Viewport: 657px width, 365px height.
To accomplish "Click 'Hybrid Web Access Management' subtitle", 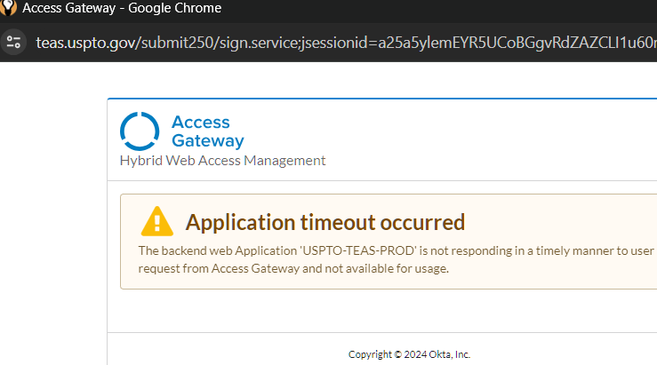I will pyautogui.click(x=222, y=161).
